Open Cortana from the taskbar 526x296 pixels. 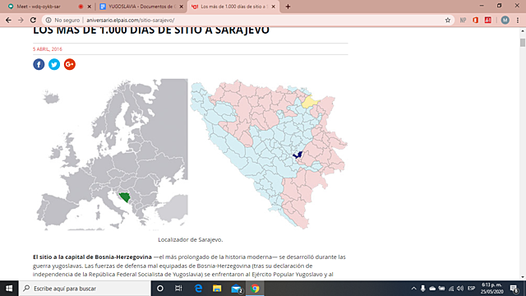tap(160, 289)
